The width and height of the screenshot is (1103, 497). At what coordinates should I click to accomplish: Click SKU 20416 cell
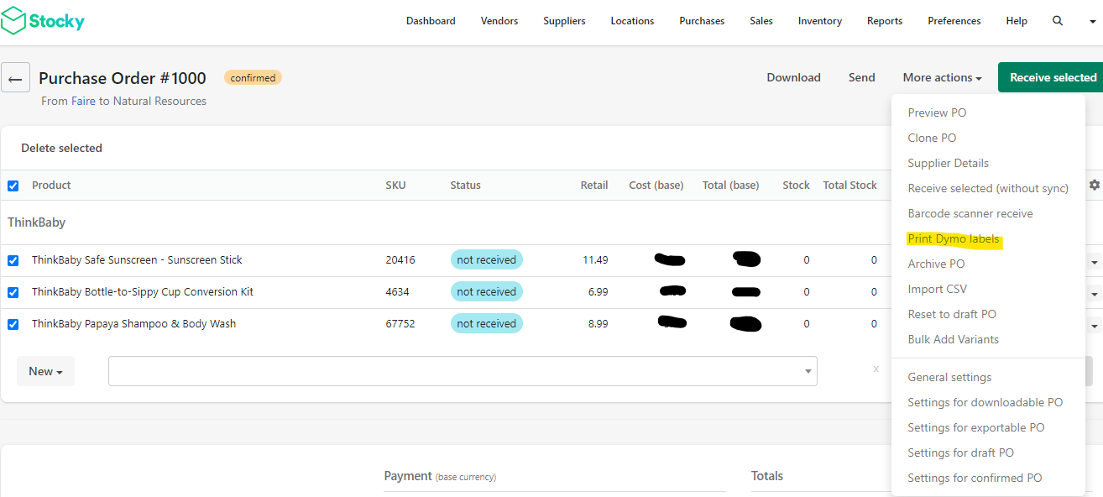point(400,260)
